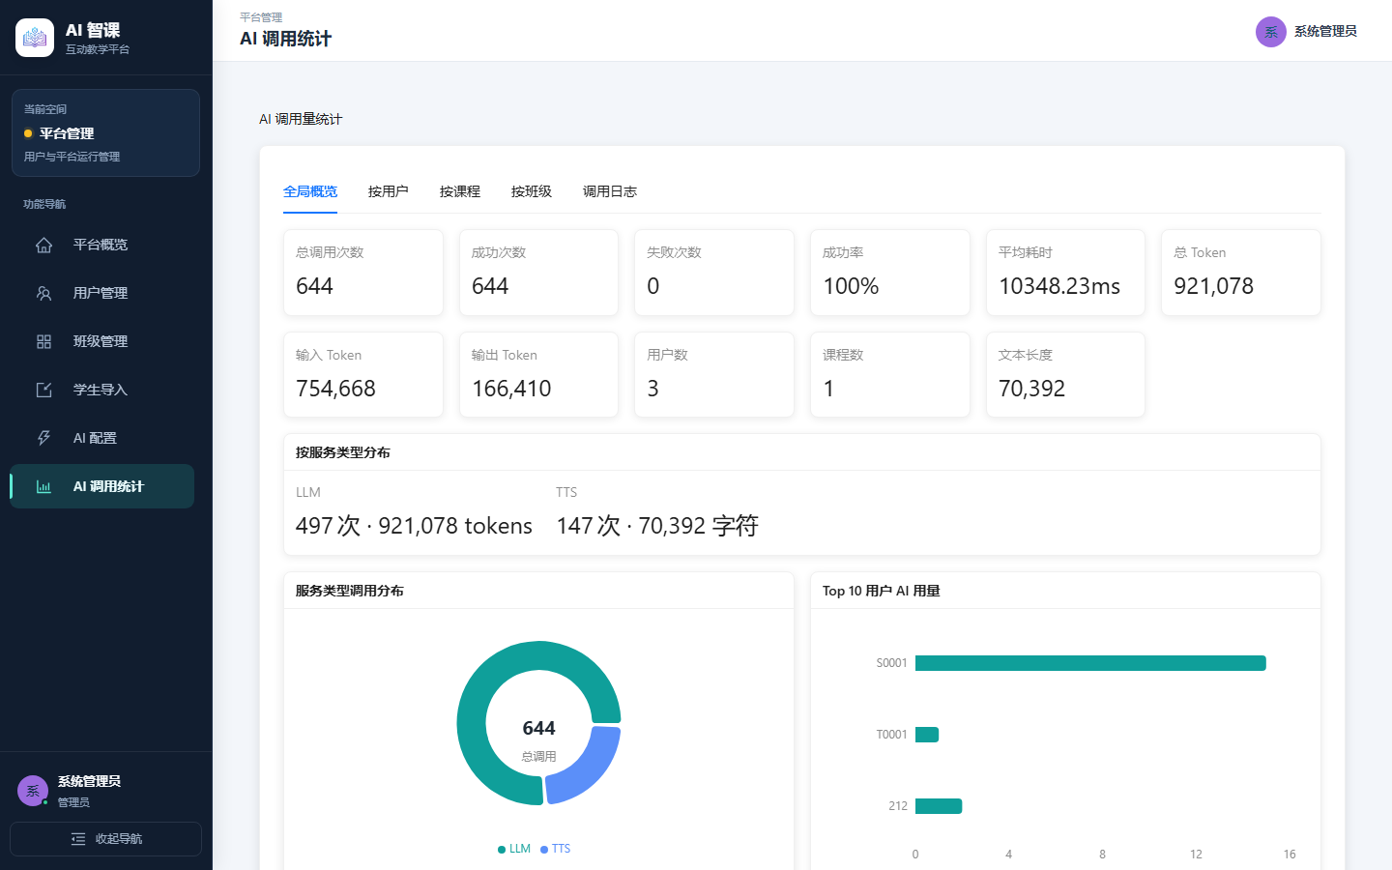
Task: Collapse navigation with 收起导航 button
Action: pos(105,839)
